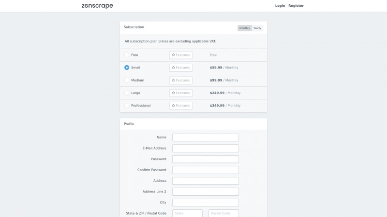
Task: Click the $249.99 / Monthly price text
Action: point(225,93)
